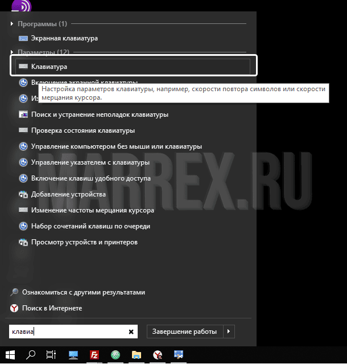Screen dimensions: 347x364
Task: Open Управление указателем с клавиатуры
Action: (90, 162)
